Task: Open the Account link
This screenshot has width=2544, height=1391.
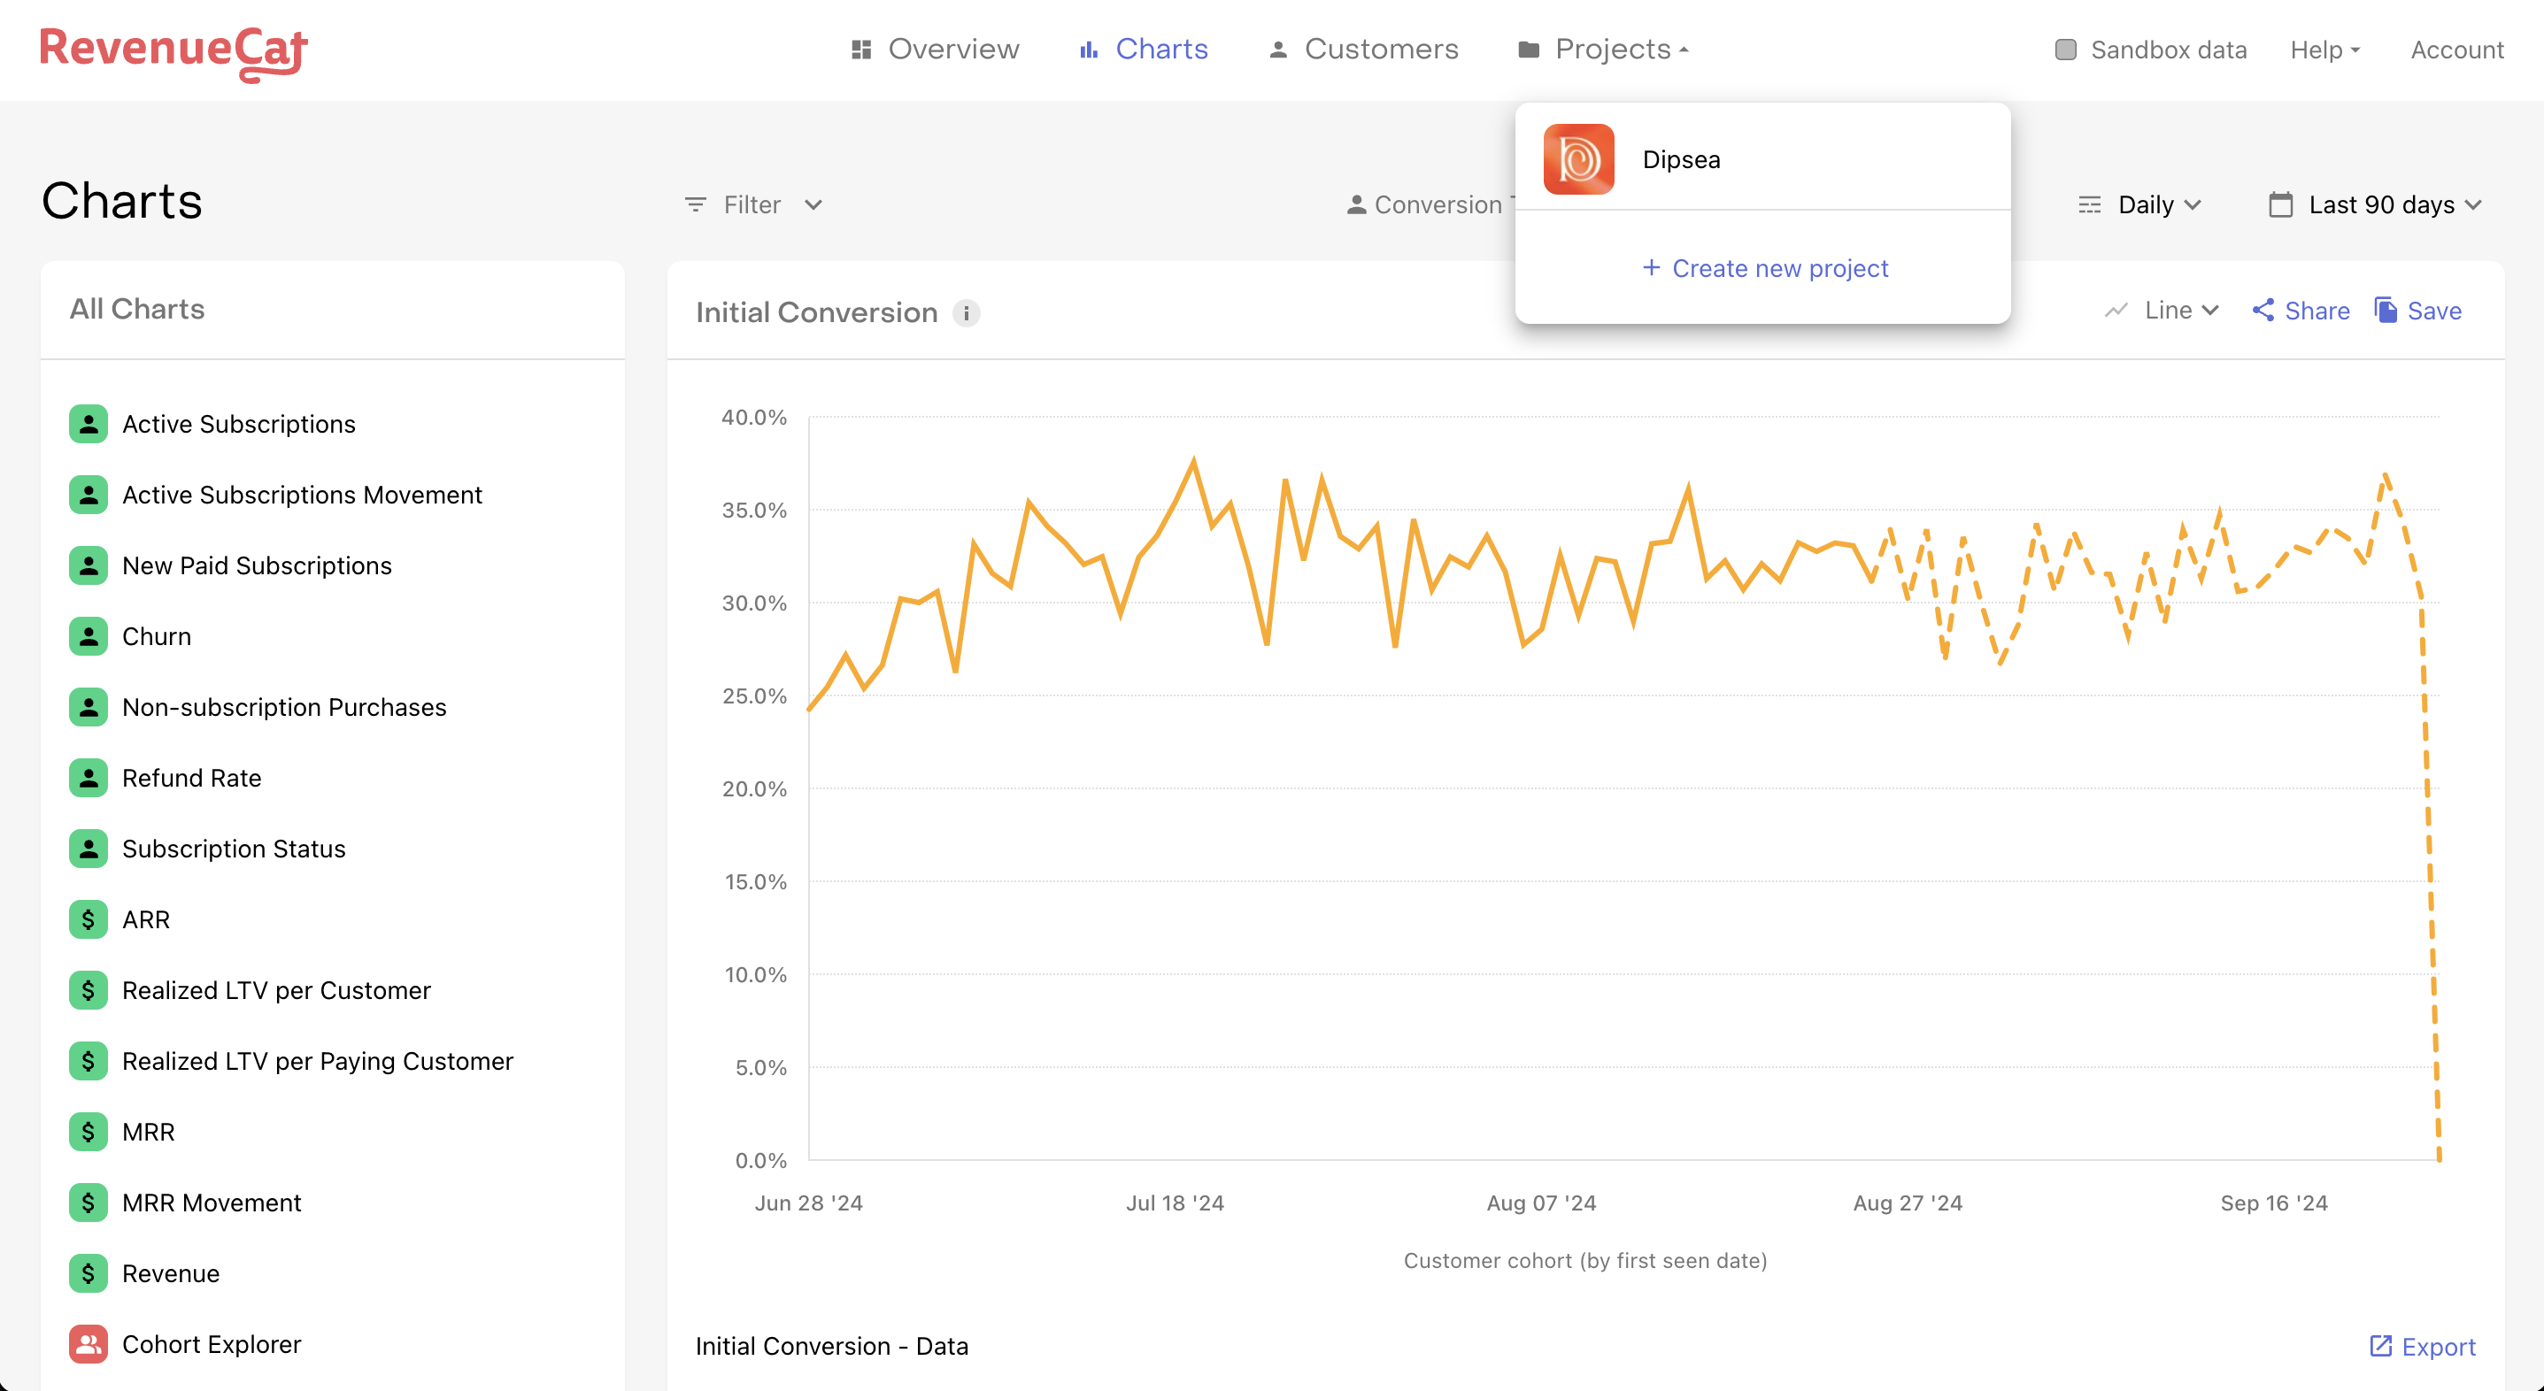Action: coord(2456,50)
